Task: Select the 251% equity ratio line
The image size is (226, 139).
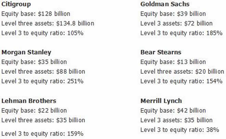Action: 42,81
